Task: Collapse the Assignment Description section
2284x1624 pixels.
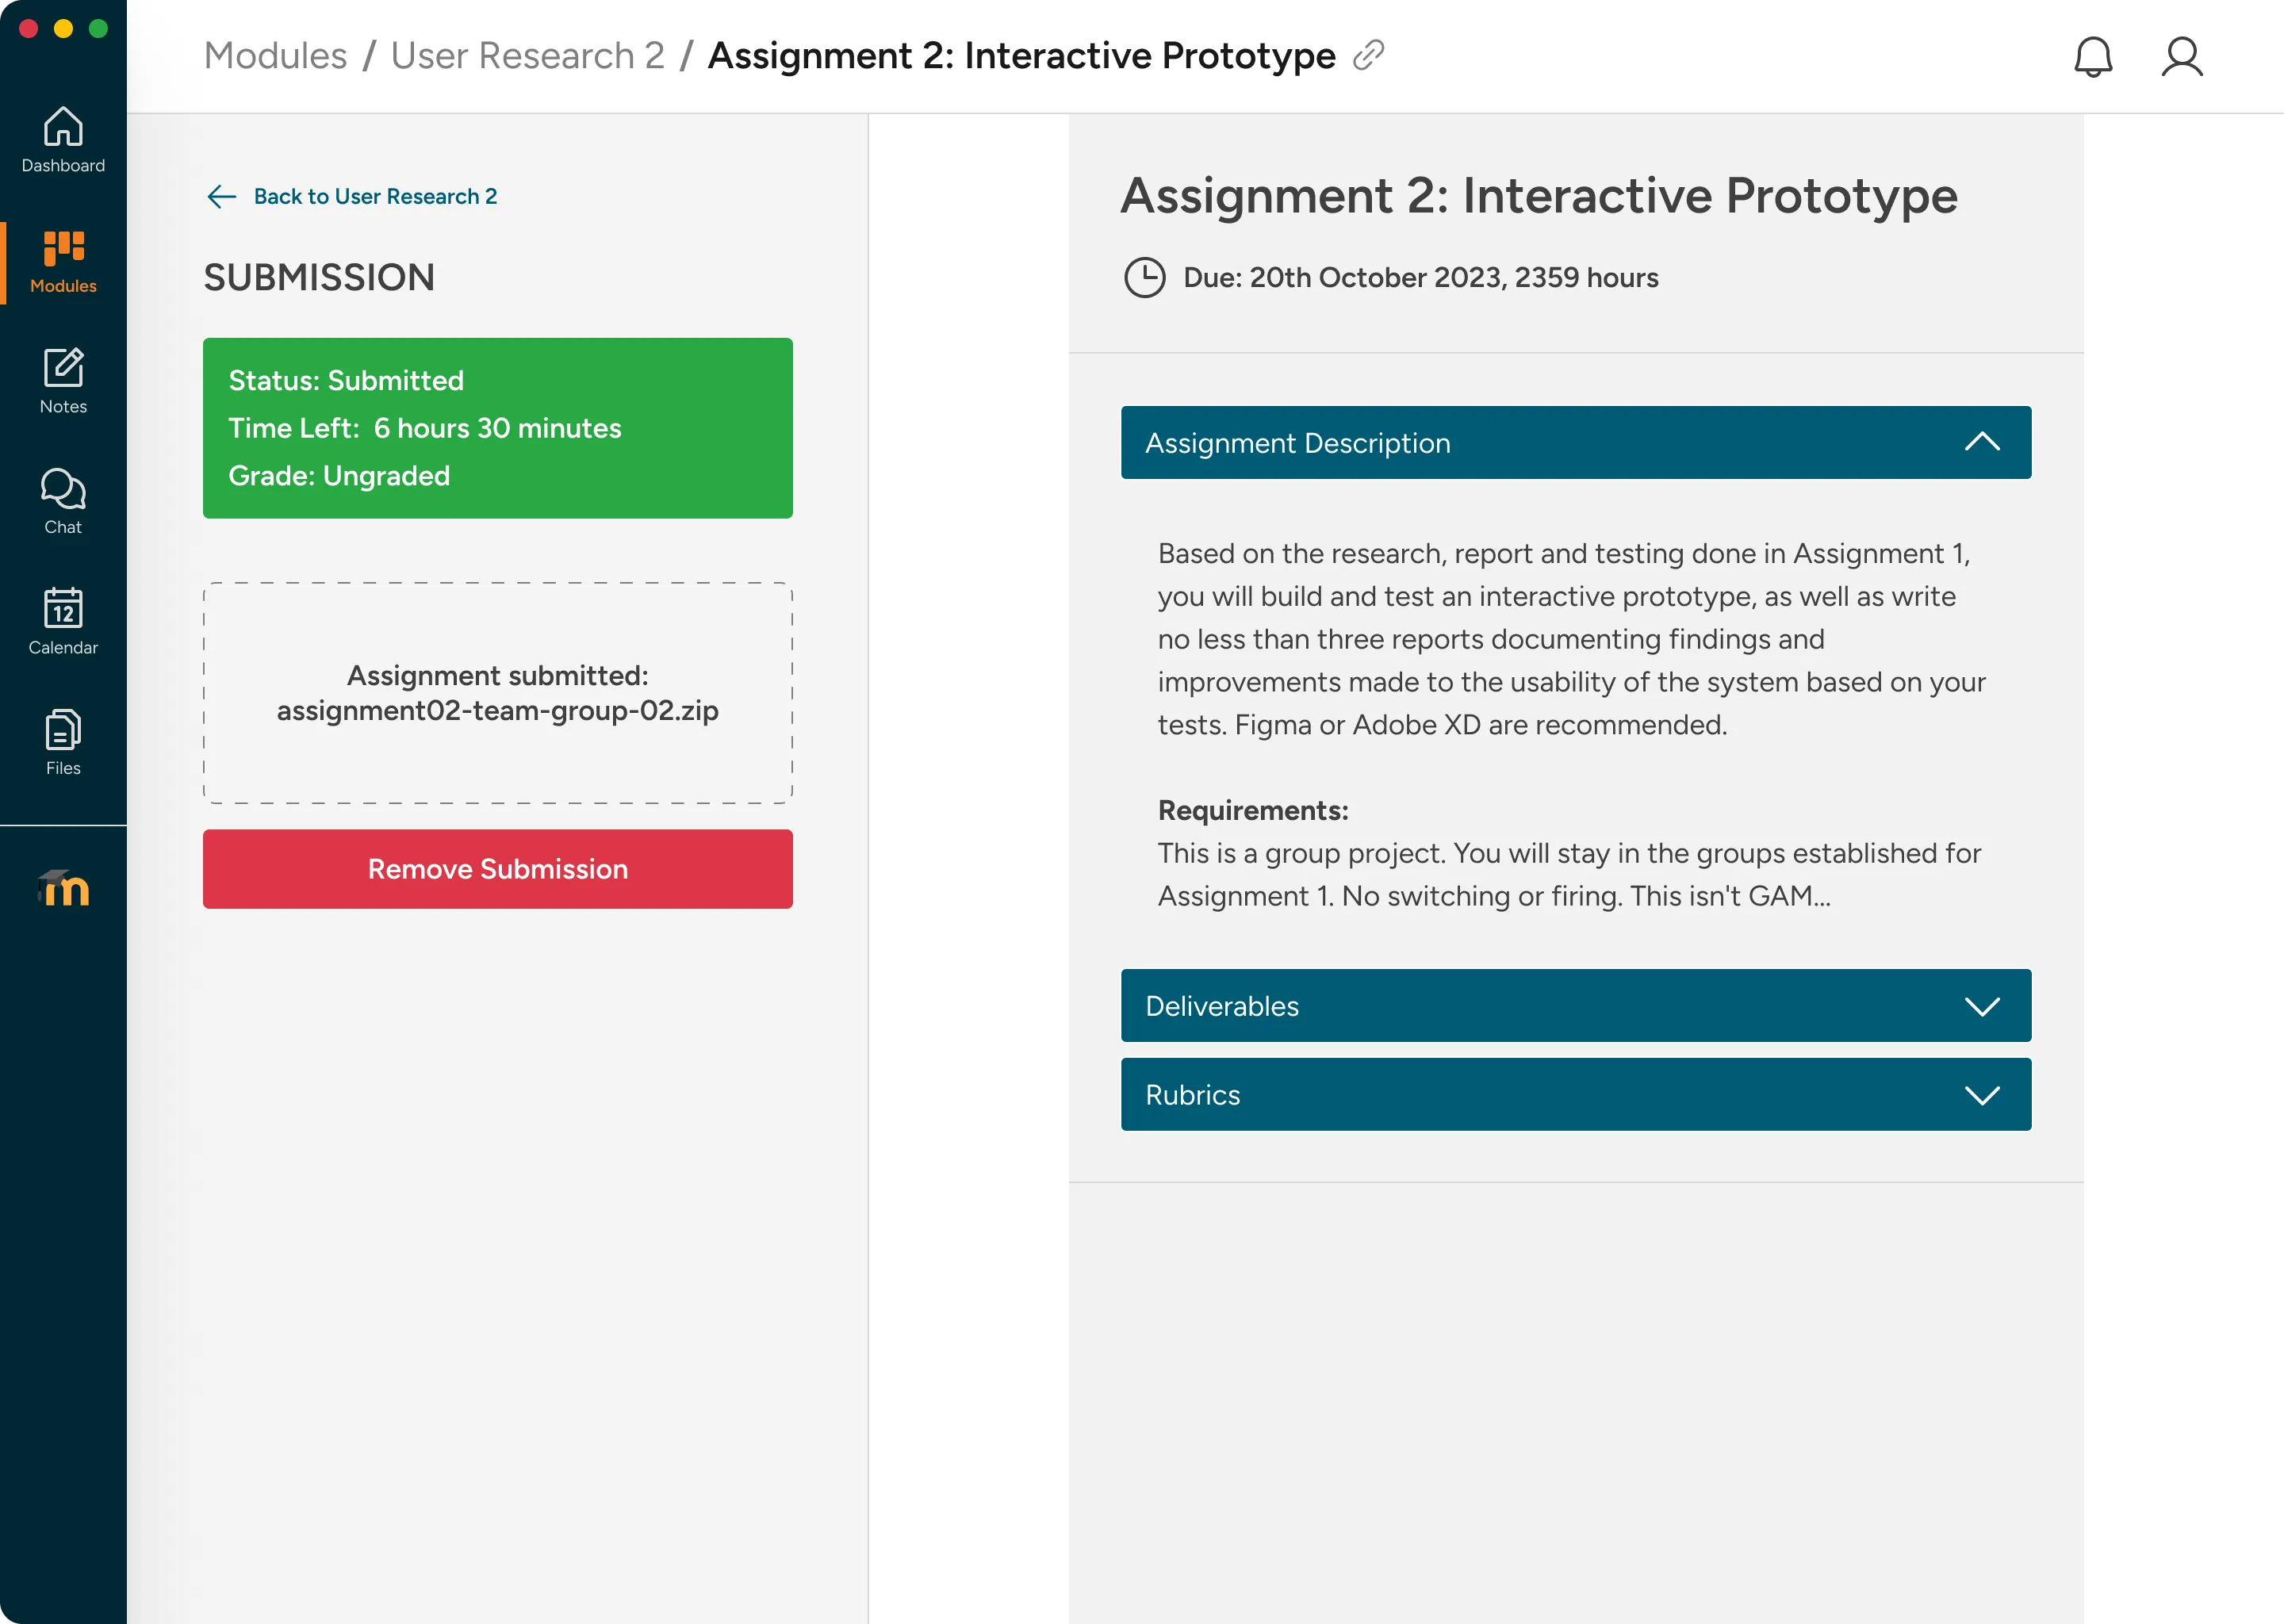Action: tap(1575, 442)
